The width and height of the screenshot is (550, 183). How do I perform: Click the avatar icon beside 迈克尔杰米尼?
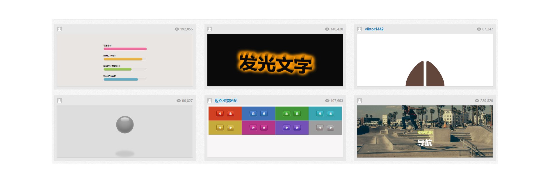pyautogui.click(x=210, y=100)
